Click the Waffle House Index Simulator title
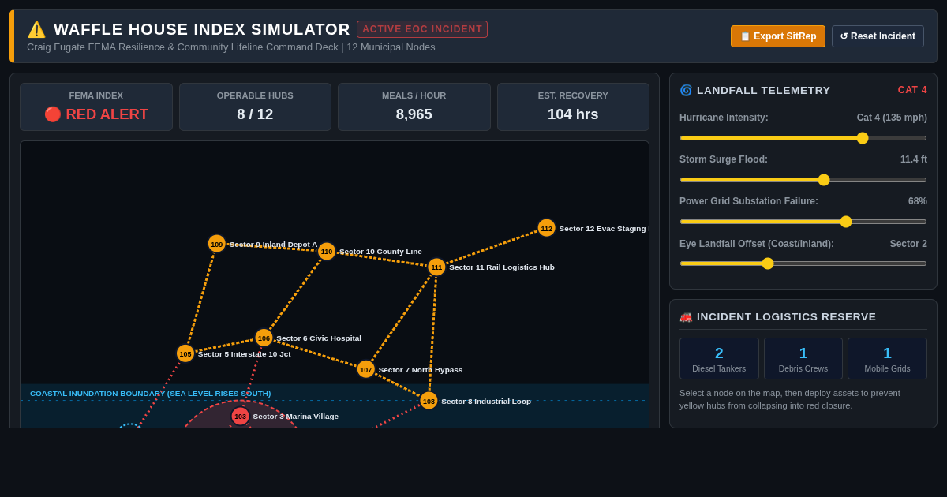This screenshot has width=947, height=497. 202,29
